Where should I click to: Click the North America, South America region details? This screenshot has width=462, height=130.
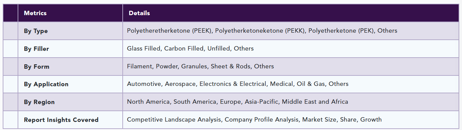(290, 102)
